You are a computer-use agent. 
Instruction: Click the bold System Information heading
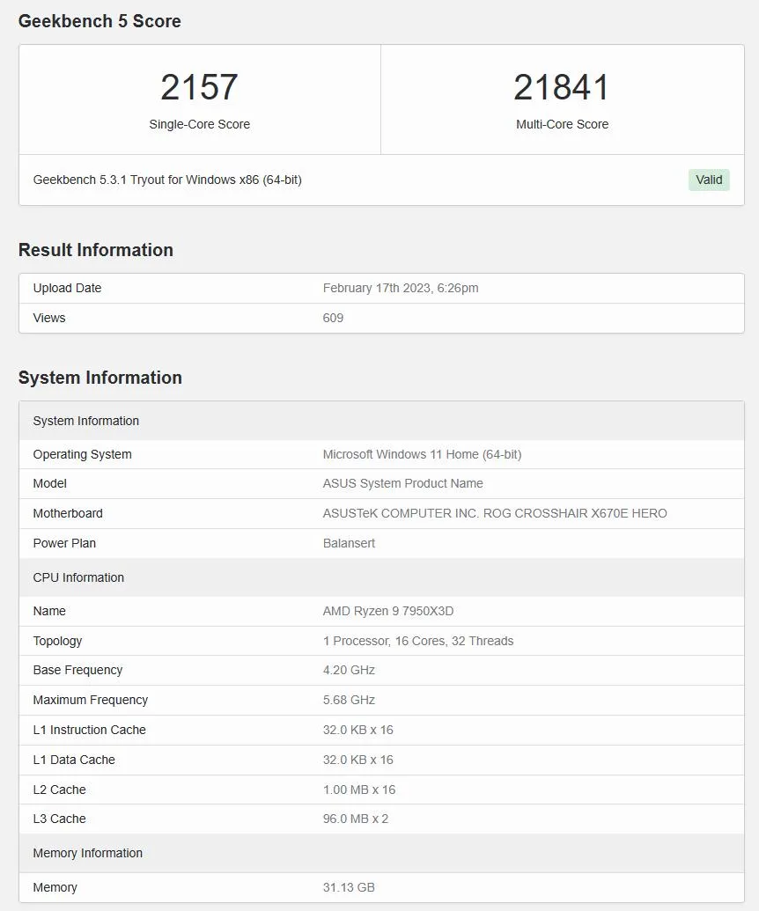coord(100,378)
